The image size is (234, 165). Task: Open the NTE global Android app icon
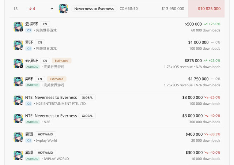[18, 119]
